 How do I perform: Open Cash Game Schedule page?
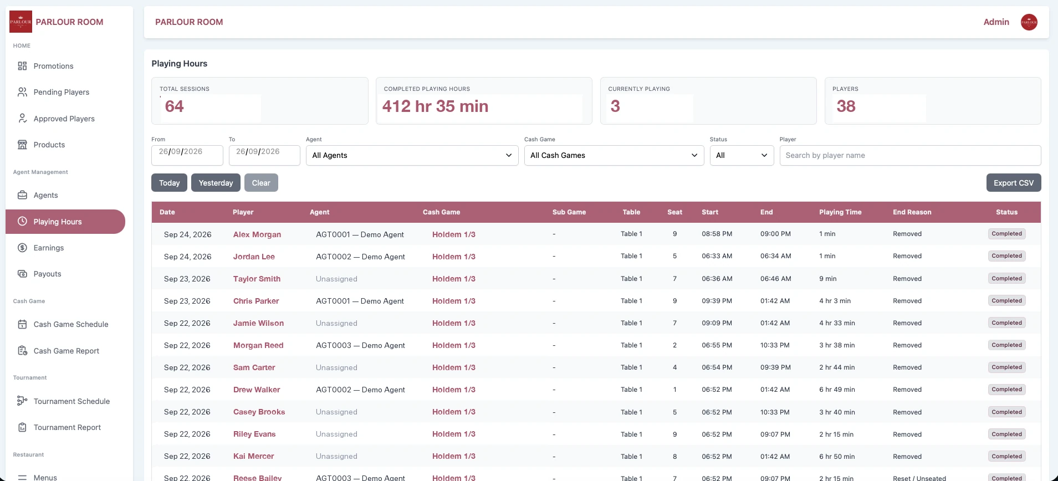pyautogui.click(x=71, y=324)
